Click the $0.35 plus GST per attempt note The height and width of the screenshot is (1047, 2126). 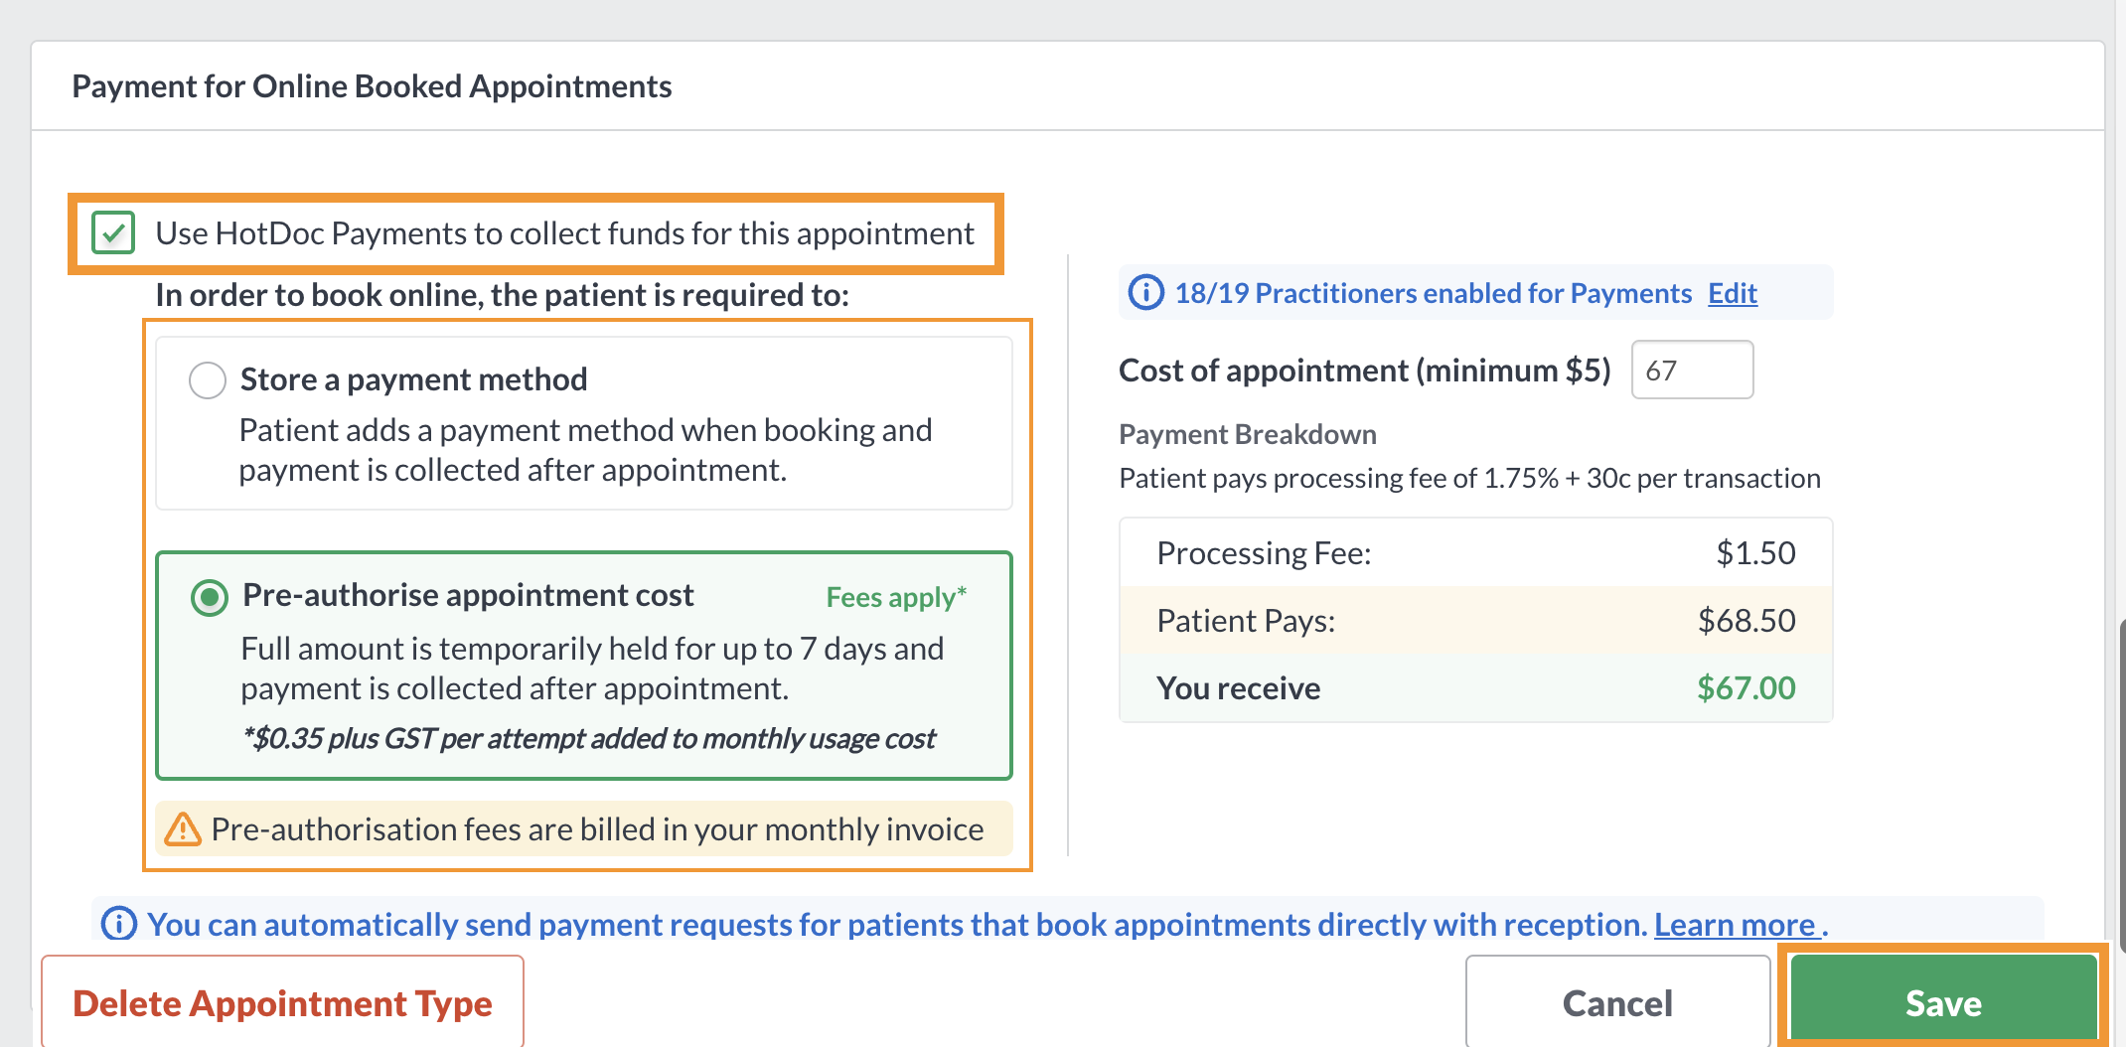[x=589, y=738]
